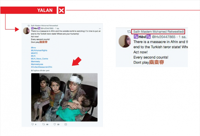Click the retweet arrows icon in the enlarged crop
The image size is (200, 136).
tap(129, 32)
